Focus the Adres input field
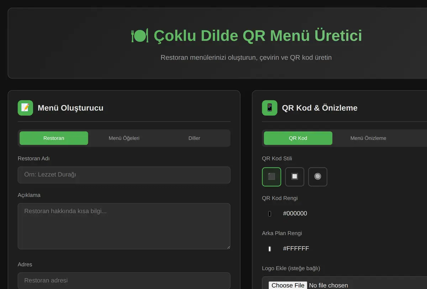 coord(124,280)
